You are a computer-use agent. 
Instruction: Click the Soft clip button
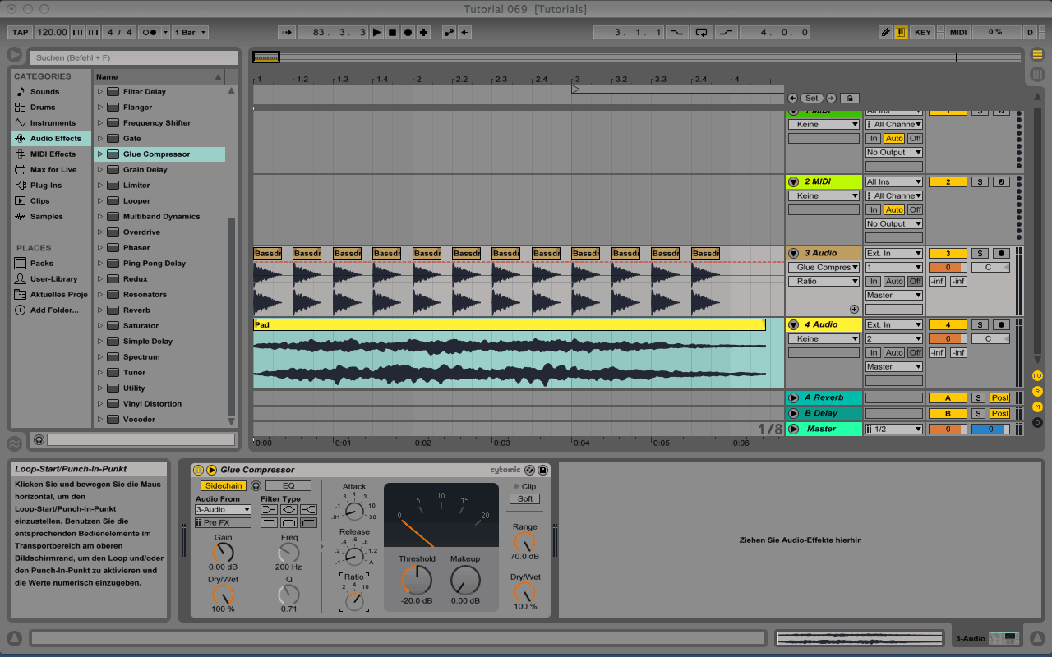click(525, 498)
